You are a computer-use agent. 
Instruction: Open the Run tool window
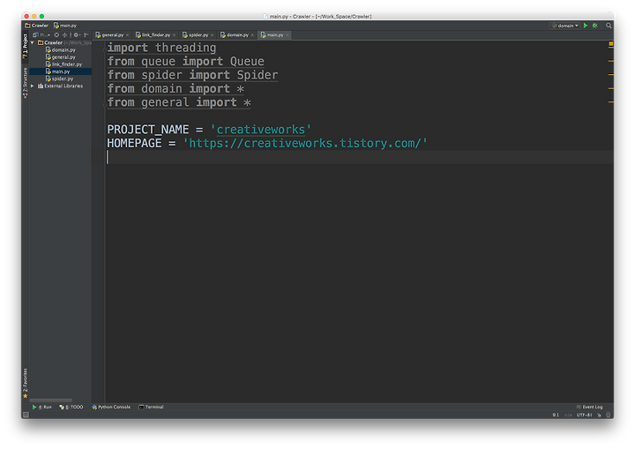point(41,407)
